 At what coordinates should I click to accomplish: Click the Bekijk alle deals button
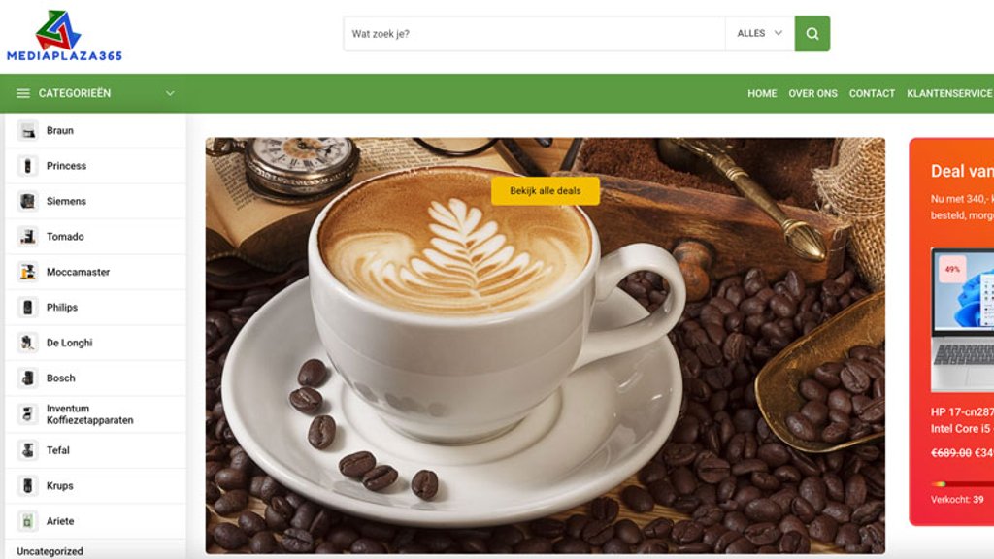(x=546, y=191)
